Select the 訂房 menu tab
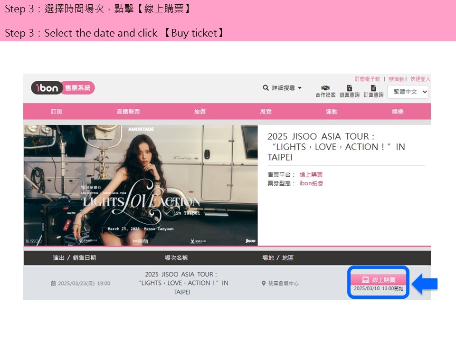 click(x=57, y=112)
